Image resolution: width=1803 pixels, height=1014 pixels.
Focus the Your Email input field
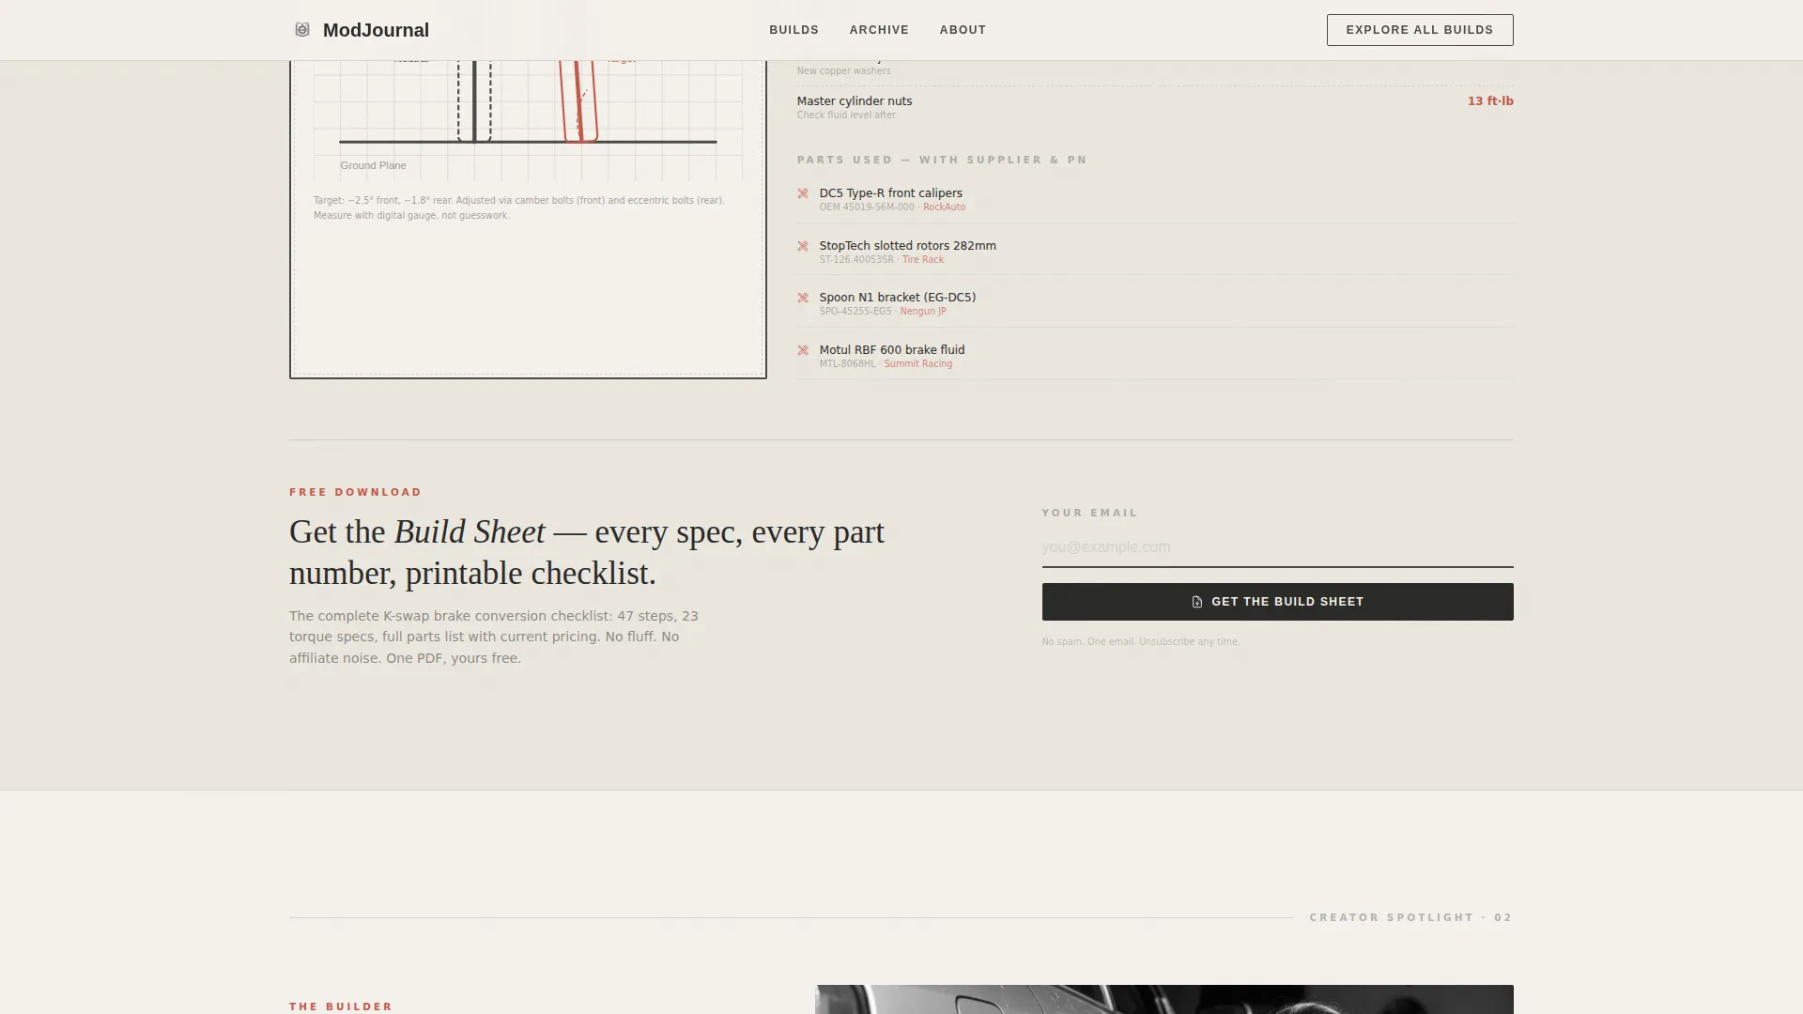[x=1277, y=547]
